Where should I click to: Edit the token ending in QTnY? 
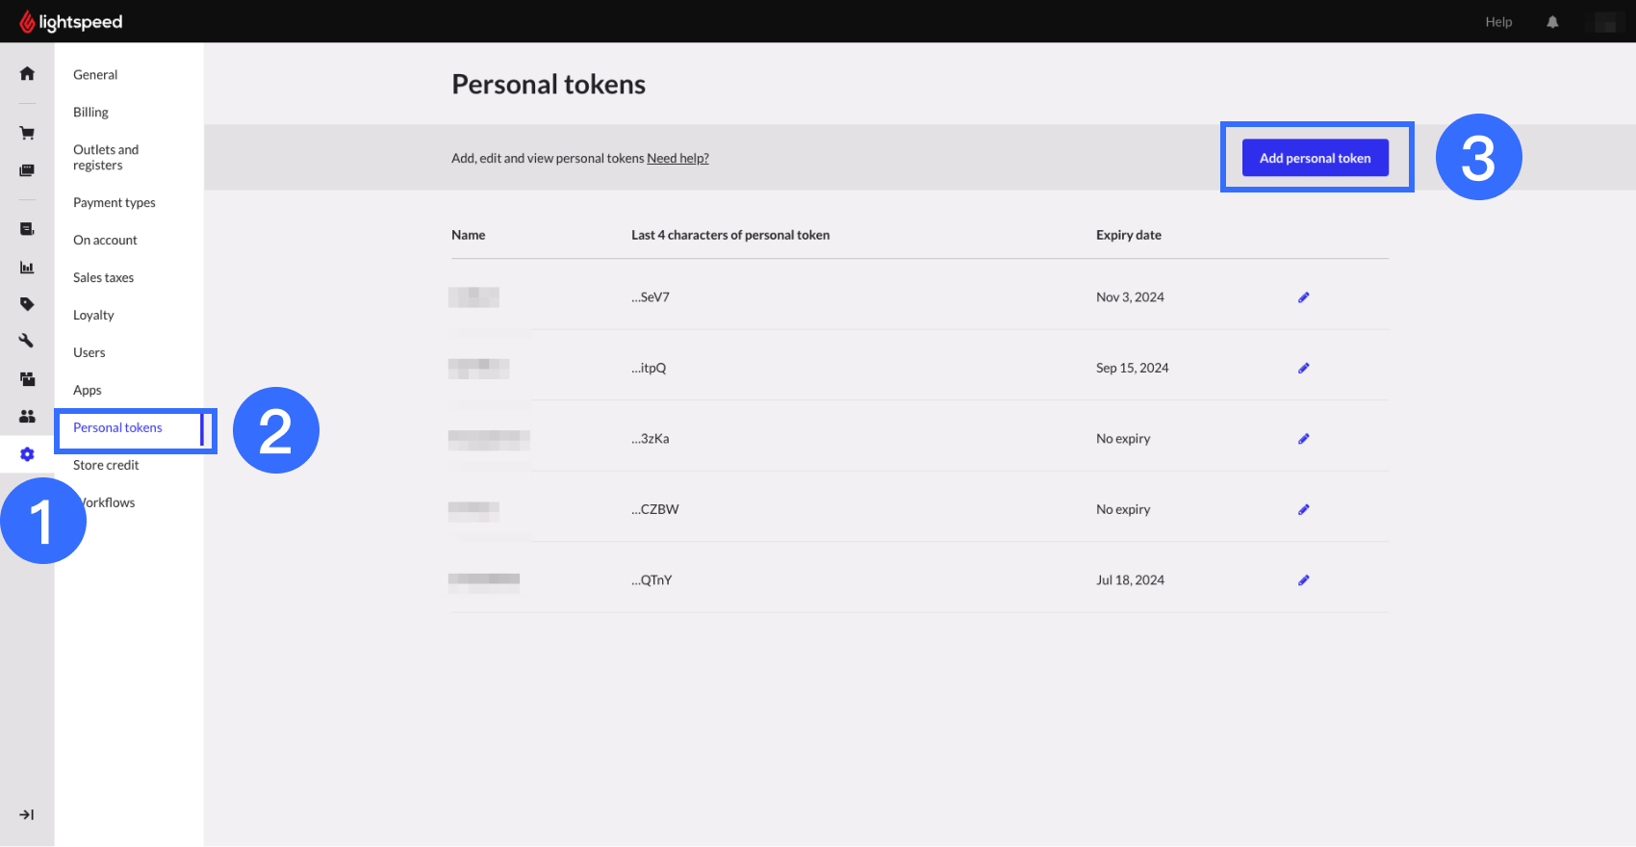[x=1304, y=580]
